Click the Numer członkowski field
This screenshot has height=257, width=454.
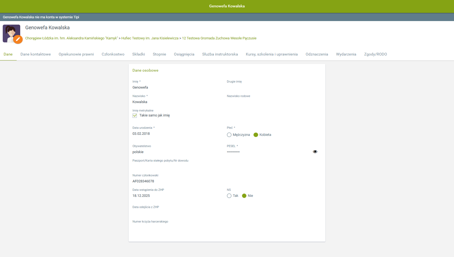pyautogui.click(x=143, y=181)
